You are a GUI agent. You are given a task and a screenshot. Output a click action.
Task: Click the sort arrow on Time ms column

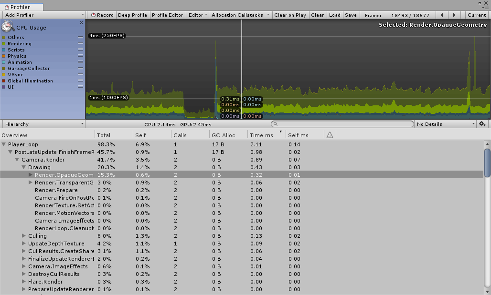(280, 133)
